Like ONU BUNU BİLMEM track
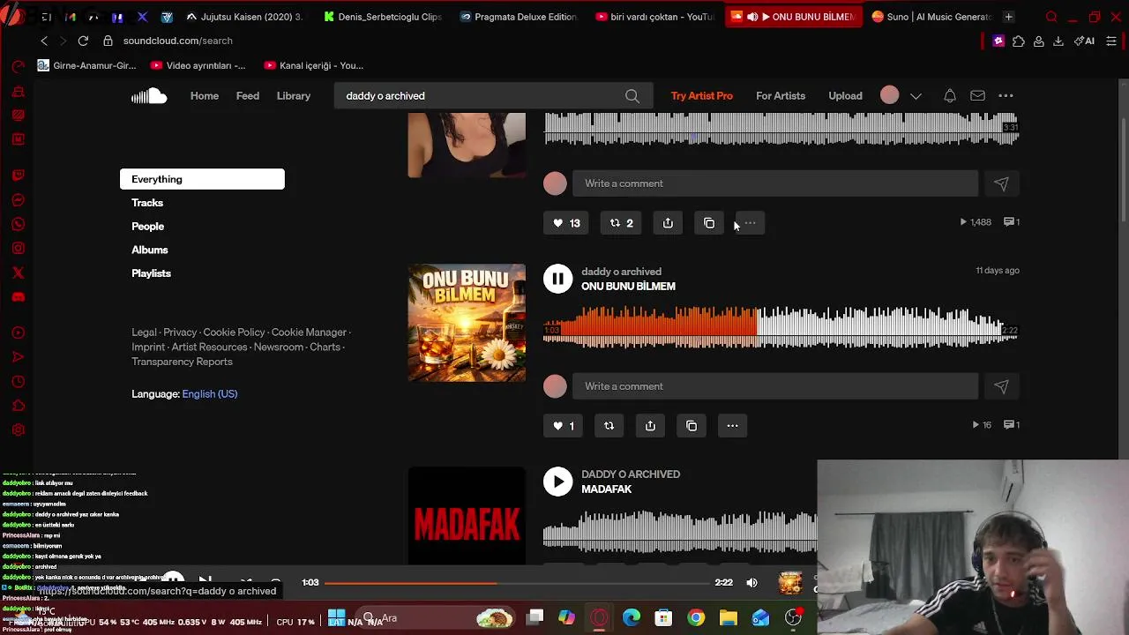 tap(564, 426)
